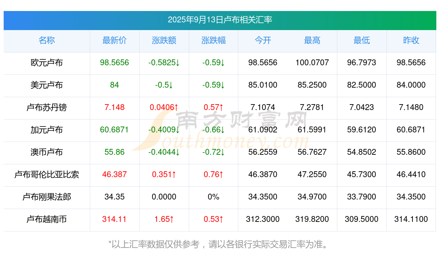Click lowest price 309.5000
Image resolution: width=440 pixels, height=256 pixels.
[x=362, y=219]
